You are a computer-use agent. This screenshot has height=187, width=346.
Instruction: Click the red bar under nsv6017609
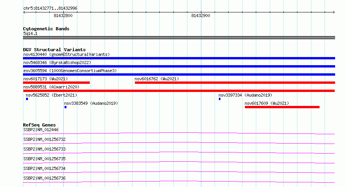282,107
